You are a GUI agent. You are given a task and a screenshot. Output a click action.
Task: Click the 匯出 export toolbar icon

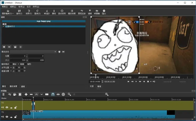(x=104, y=12)
